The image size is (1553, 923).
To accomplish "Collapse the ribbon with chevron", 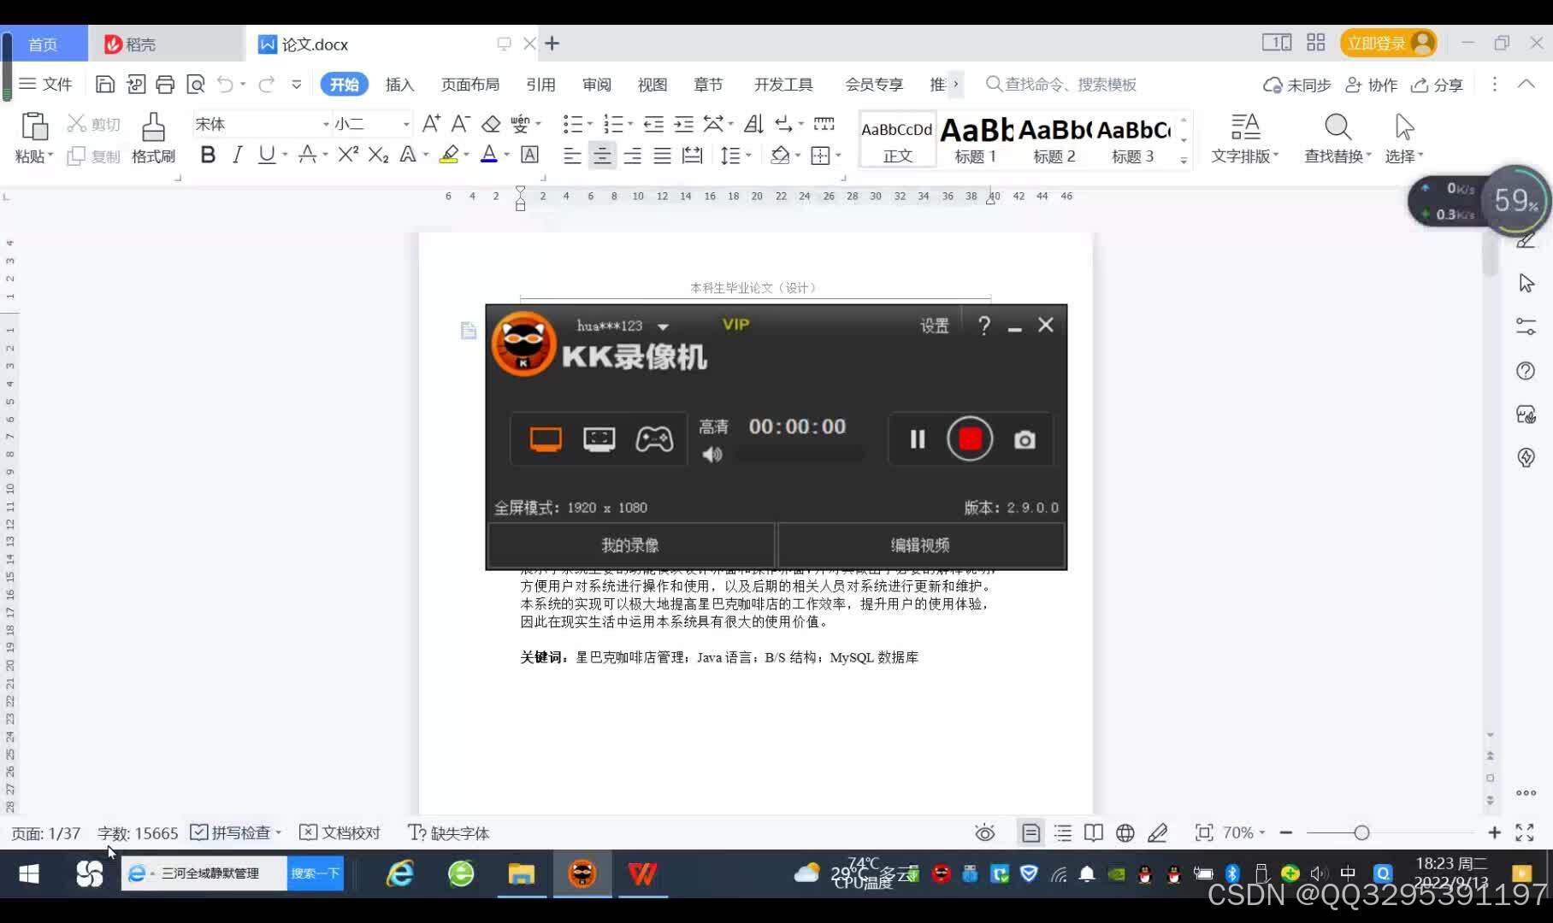I will click(x=1526, y=84).
